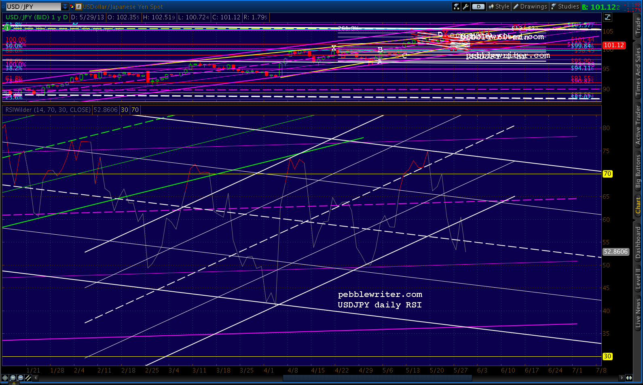
Task: Click the yellow 30 RSI axis marker
Action: [607, 356]
